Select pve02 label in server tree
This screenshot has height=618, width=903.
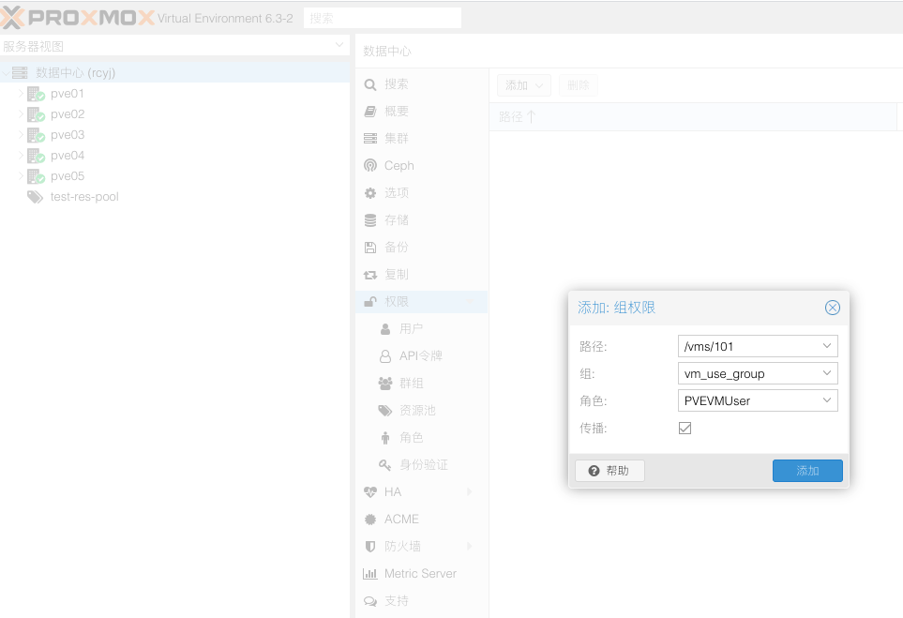[68, 114]
